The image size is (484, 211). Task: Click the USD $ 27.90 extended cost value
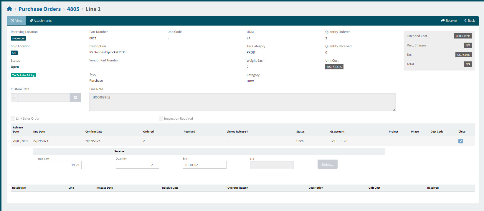pos(463,36)
